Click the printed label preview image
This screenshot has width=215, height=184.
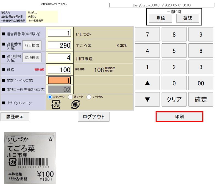point(30,158)
